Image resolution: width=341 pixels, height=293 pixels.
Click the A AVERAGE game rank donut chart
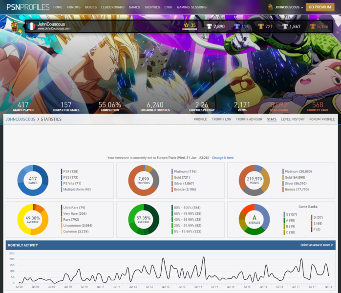(254, 220)
